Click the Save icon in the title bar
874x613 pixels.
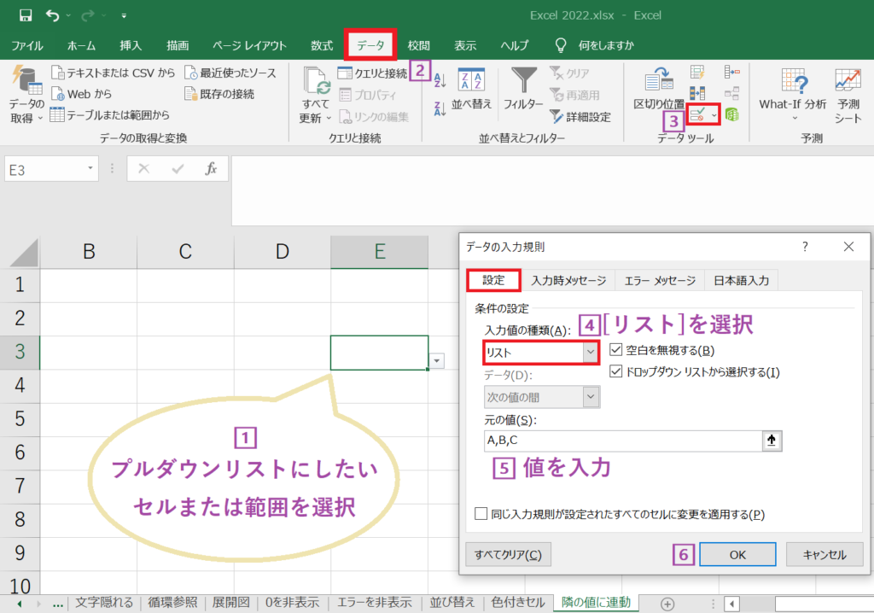tap(26, 15)
